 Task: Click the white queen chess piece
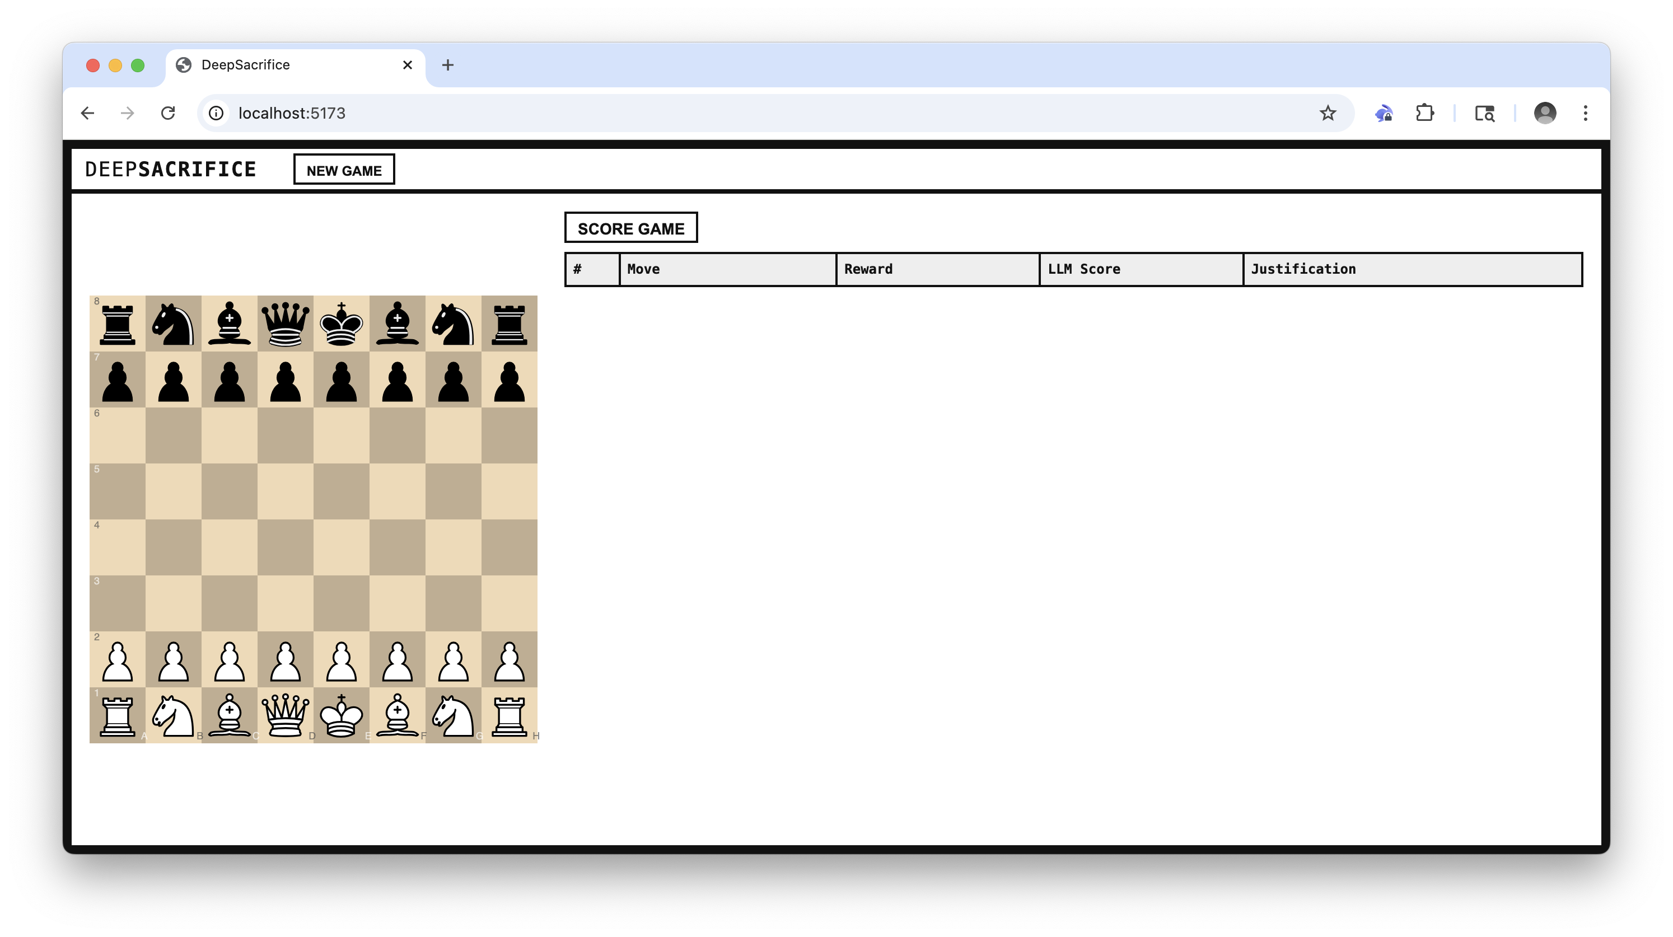[285, 715]
